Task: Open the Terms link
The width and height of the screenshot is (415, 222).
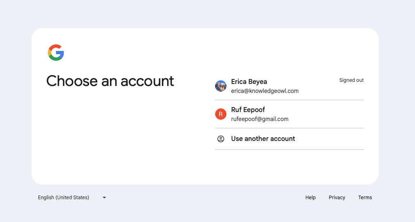Action: point(365,198)
